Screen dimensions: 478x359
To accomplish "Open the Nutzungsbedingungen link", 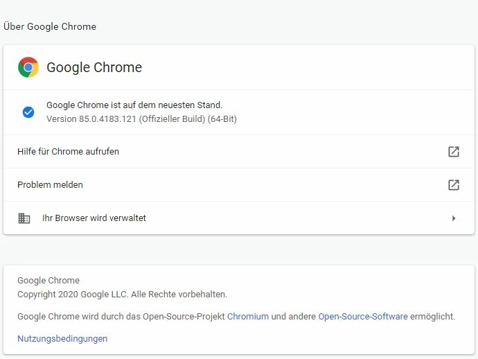I will click(62, 339).
